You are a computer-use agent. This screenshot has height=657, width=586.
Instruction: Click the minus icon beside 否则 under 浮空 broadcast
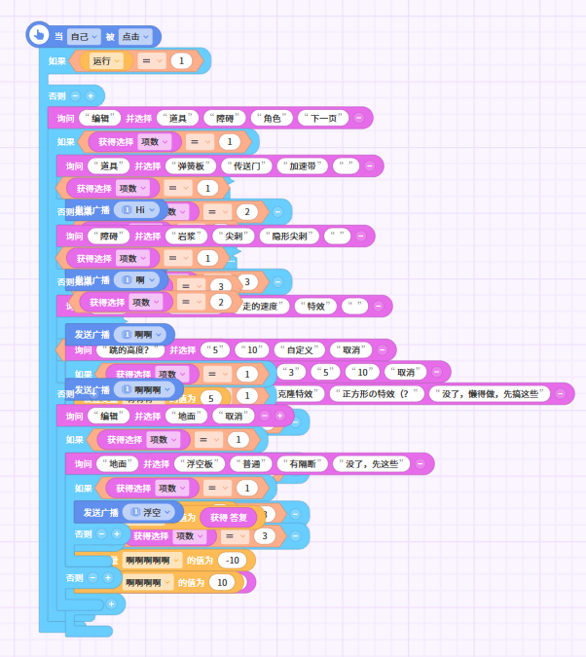tap(101, 533)
